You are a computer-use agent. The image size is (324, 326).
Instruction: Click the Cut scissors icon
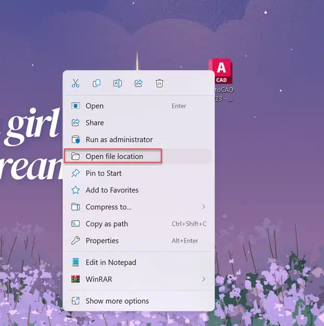(x=75, y=83)
